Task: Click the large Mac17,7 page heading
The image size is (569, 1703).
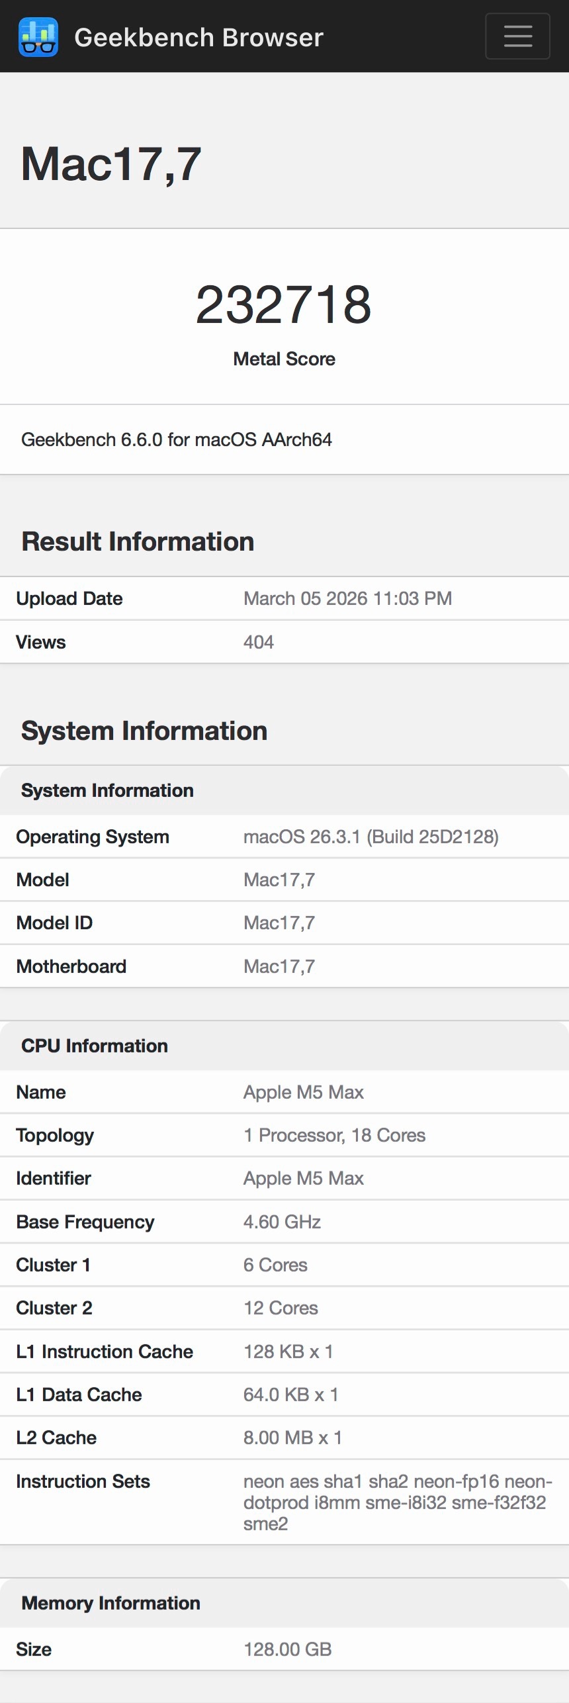Action: [111, 163]
